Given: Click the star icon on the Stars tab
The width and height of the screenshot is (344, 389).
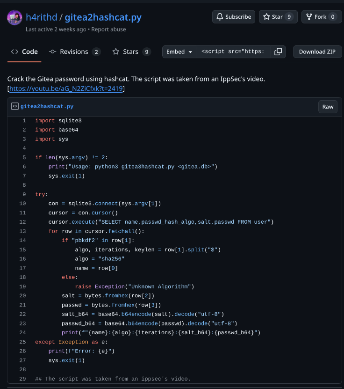Looking at the screenshot, I should [115, 51].
